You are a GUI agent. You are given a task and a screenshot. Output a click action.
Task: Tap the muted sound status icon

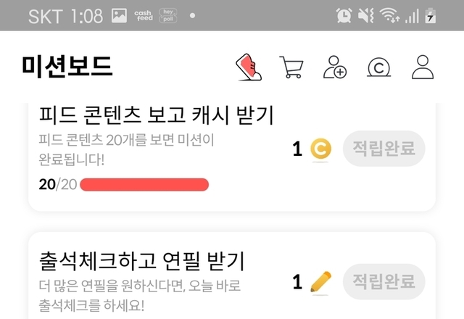tap(367, 16)
